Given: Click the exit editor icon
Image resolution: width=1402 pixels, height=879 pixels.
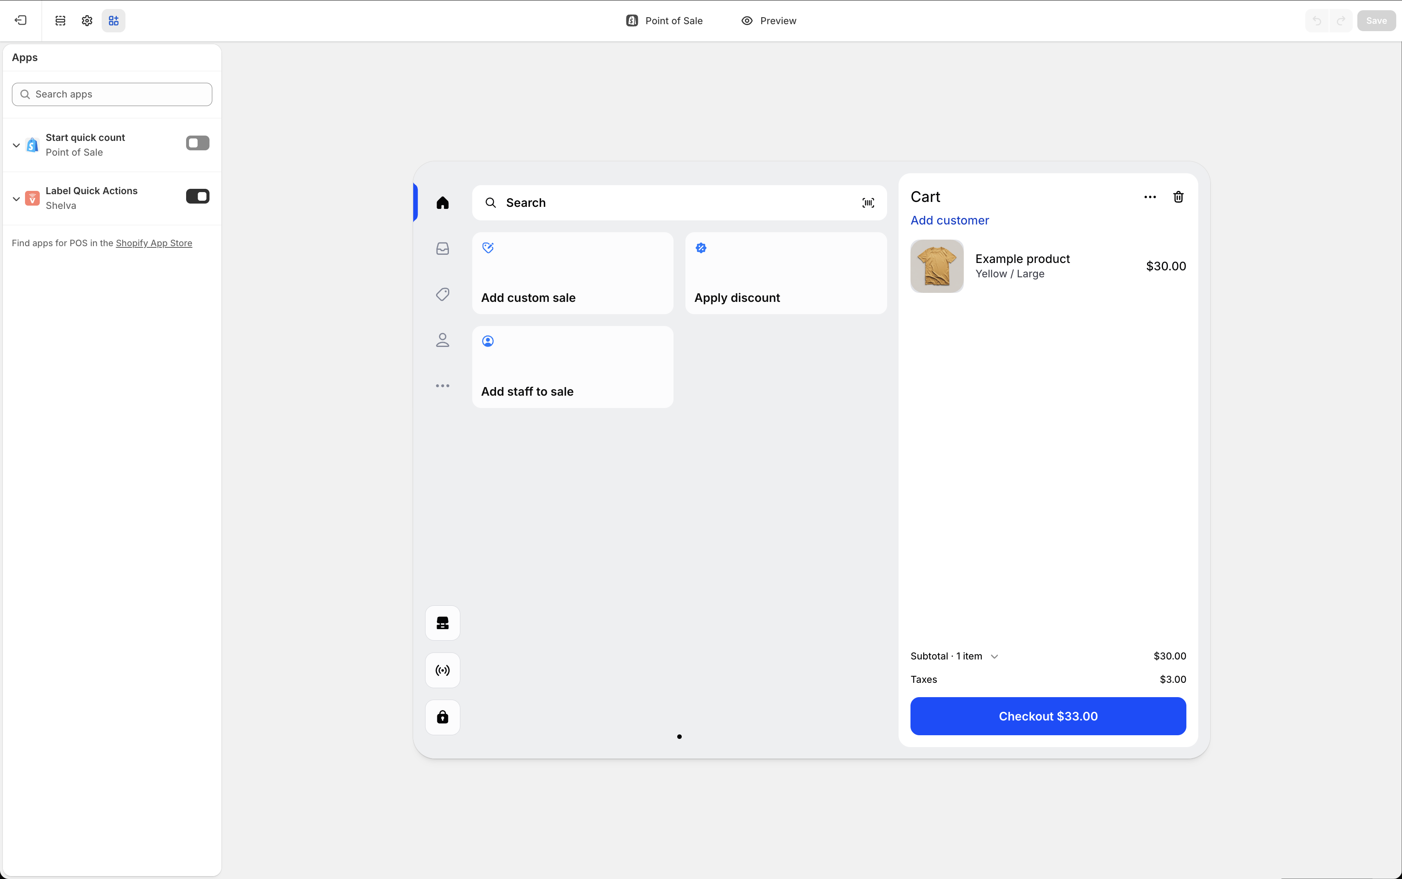Looking at the screenshot, I should click(x=21, y=20).
